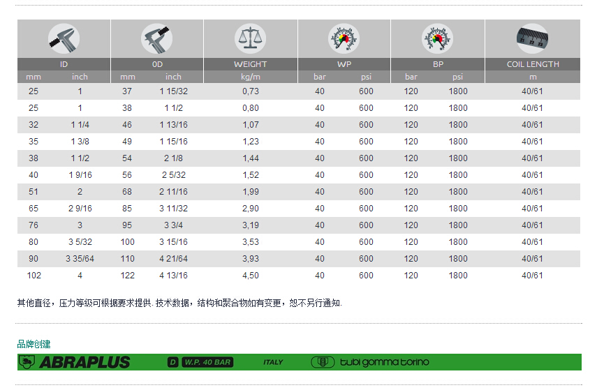This screenshot has height=390, width=597.
Task: Click the coil length ruler icon
Action: coord(533,38)
